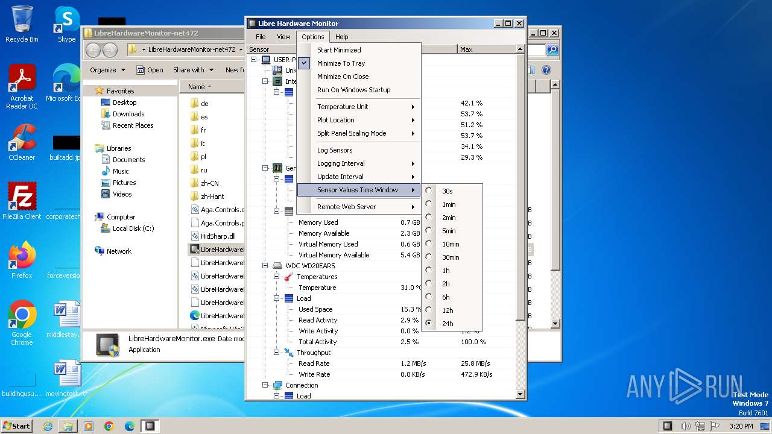Open the middlestay Word document icon

click(x=66, y=319)
